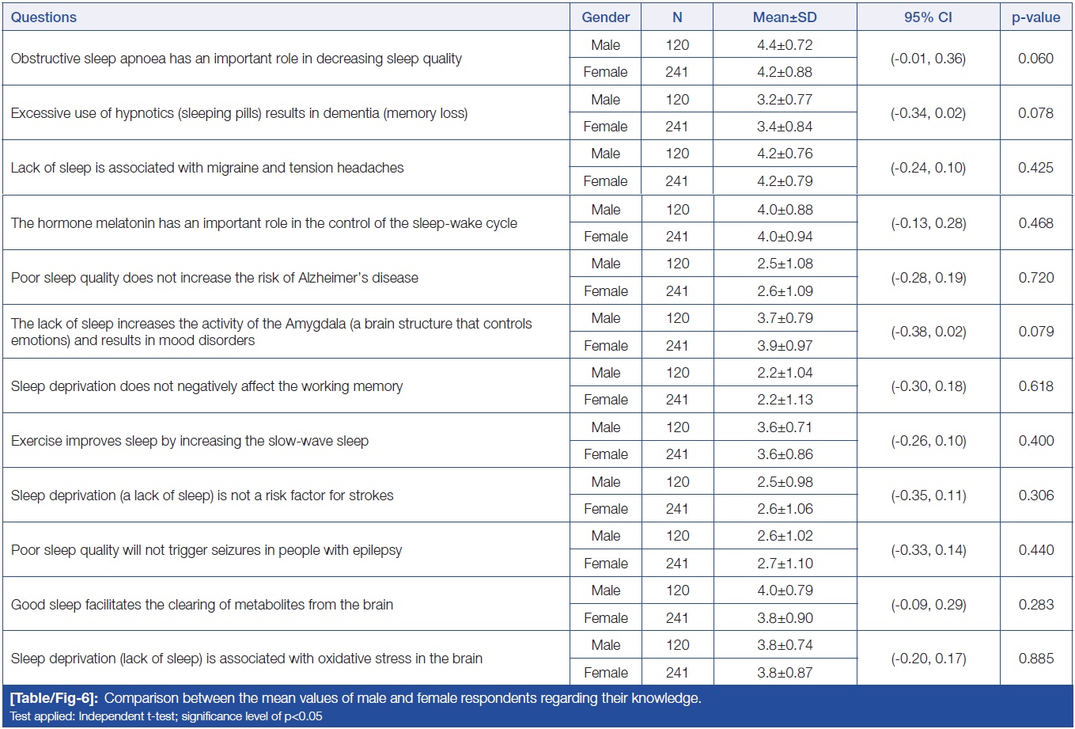Select the epilepsy seizures question row
1075x729 pixels.
pos(206,550)
